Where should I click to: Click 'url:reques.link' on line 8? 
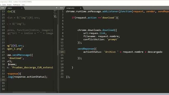94,33
